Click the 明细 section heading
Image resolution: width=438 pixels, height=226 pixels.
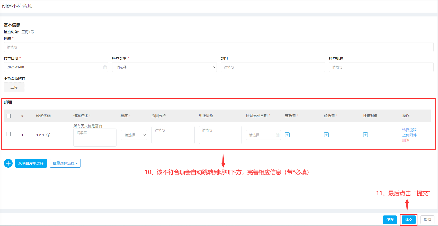pyautogui.click(x=8, y=102)
